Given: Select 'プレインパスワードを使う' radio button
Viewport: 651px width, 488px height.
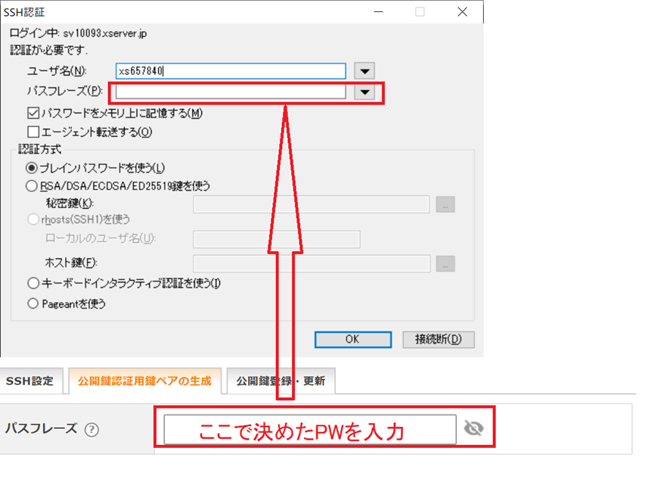Looking at the screenshot, I should [x=32, y=167].
